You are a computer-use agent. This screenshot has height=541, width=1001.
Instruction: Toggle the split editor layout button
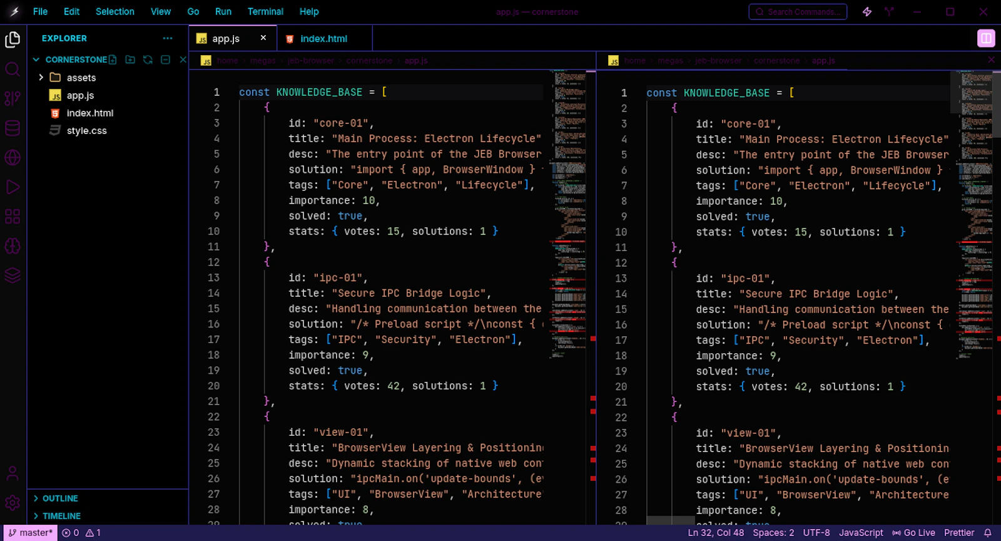point(986,38)
